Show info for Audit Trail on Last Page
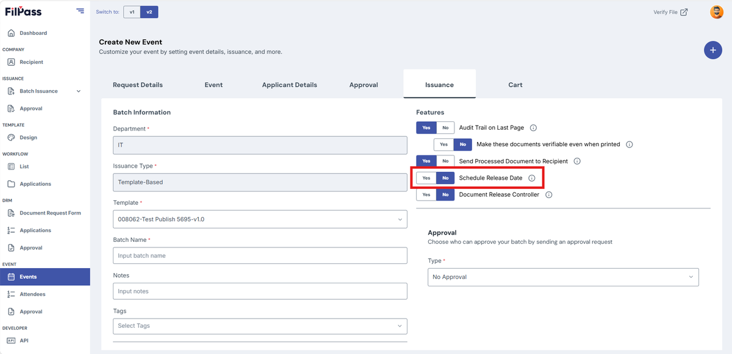 coord(533,128)
